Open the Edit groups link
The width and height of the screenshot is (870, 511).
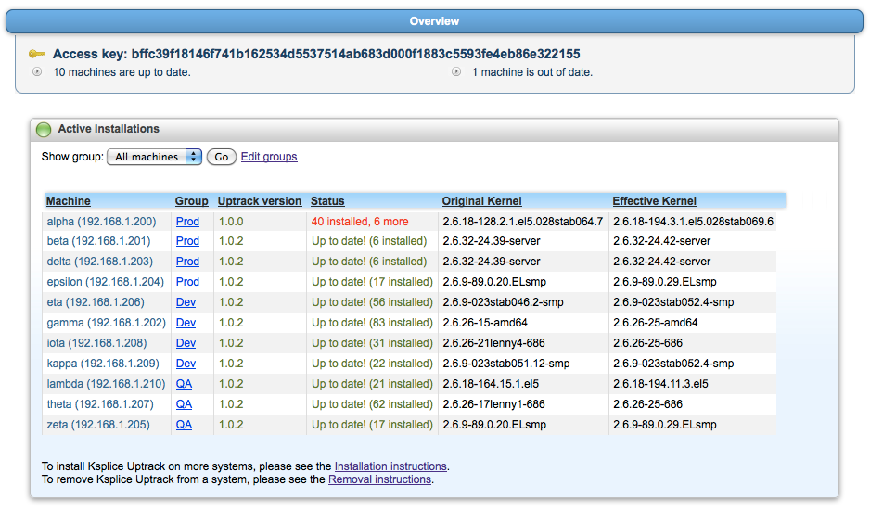269,157
